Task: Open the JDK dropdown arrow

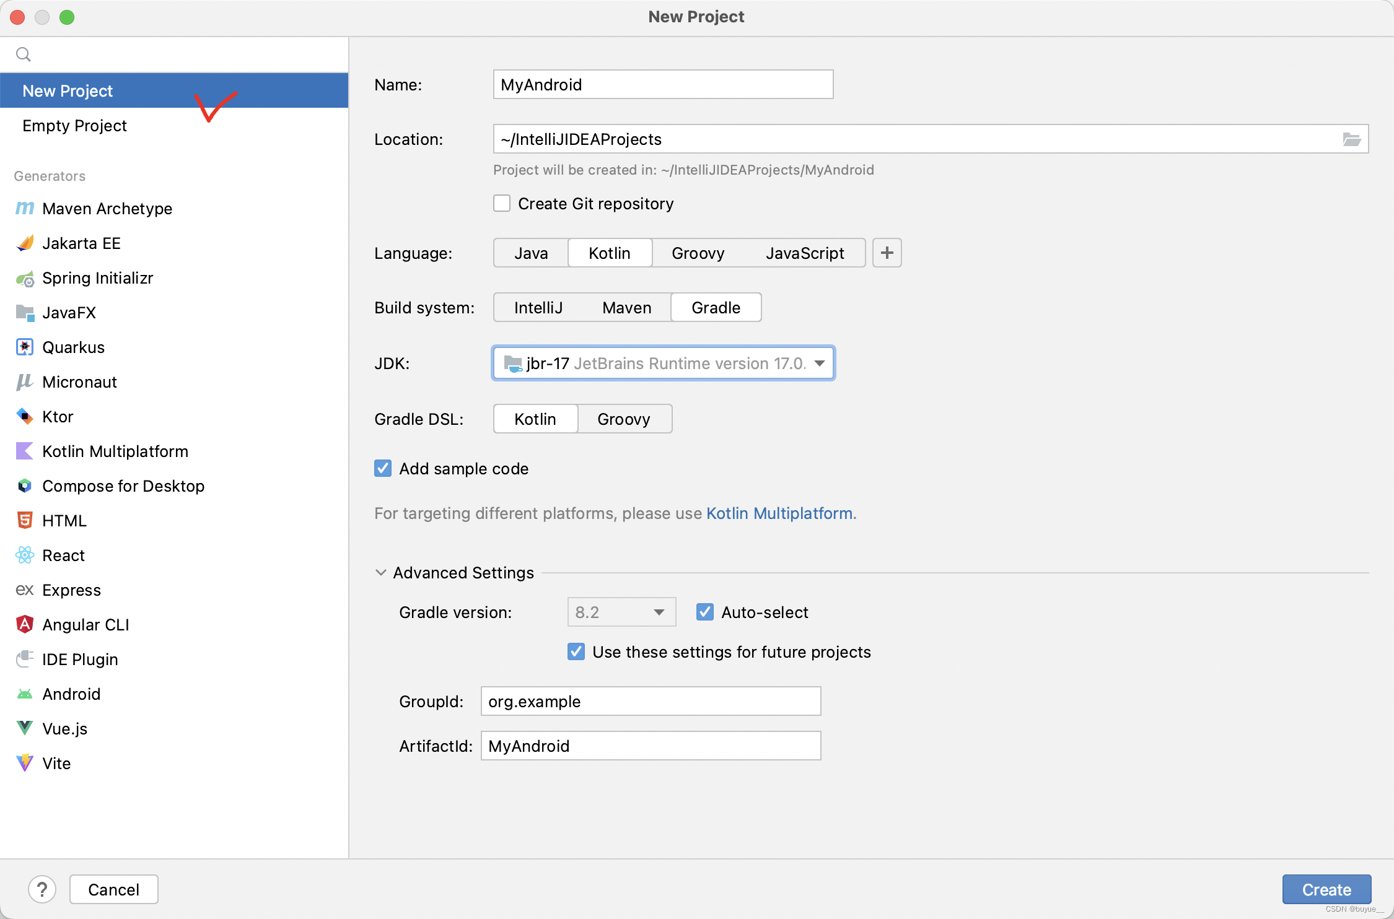Action: click(x=820, y=363)
